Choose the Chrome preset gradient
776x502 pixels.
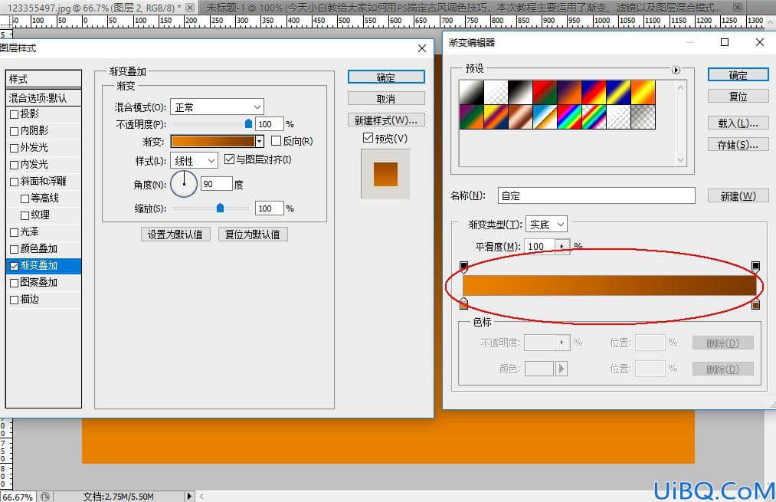point(545,116)
